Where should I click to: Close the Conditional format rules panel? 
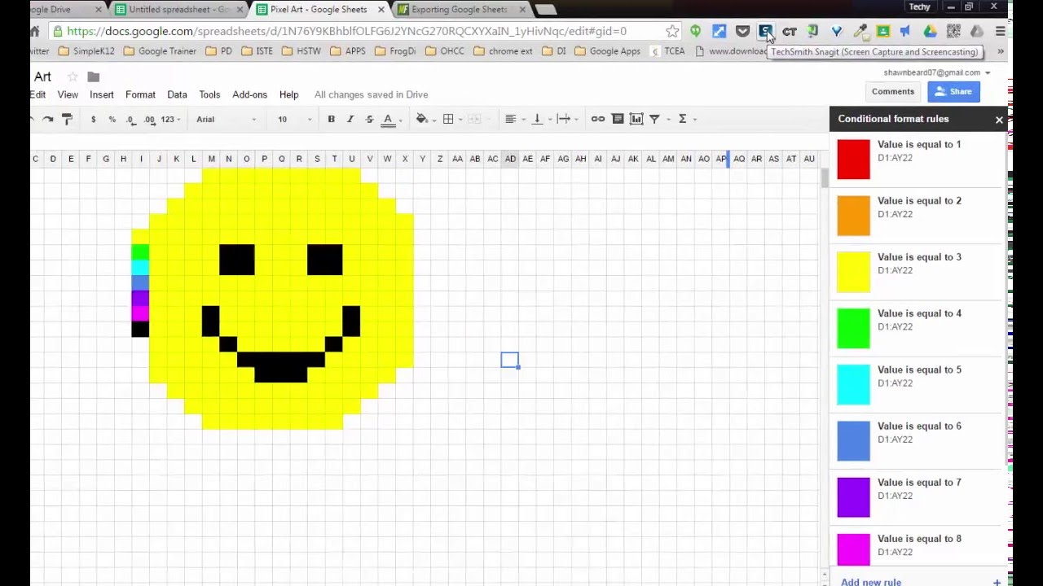click(x=999, y=120)
